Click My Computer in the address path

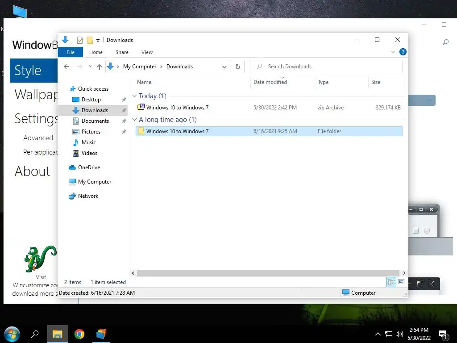coord(140,67)
